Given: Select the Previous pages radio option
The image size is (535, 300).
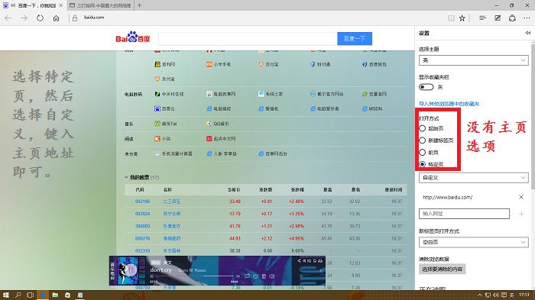Looking at the screenshot, I should point(423,153).
